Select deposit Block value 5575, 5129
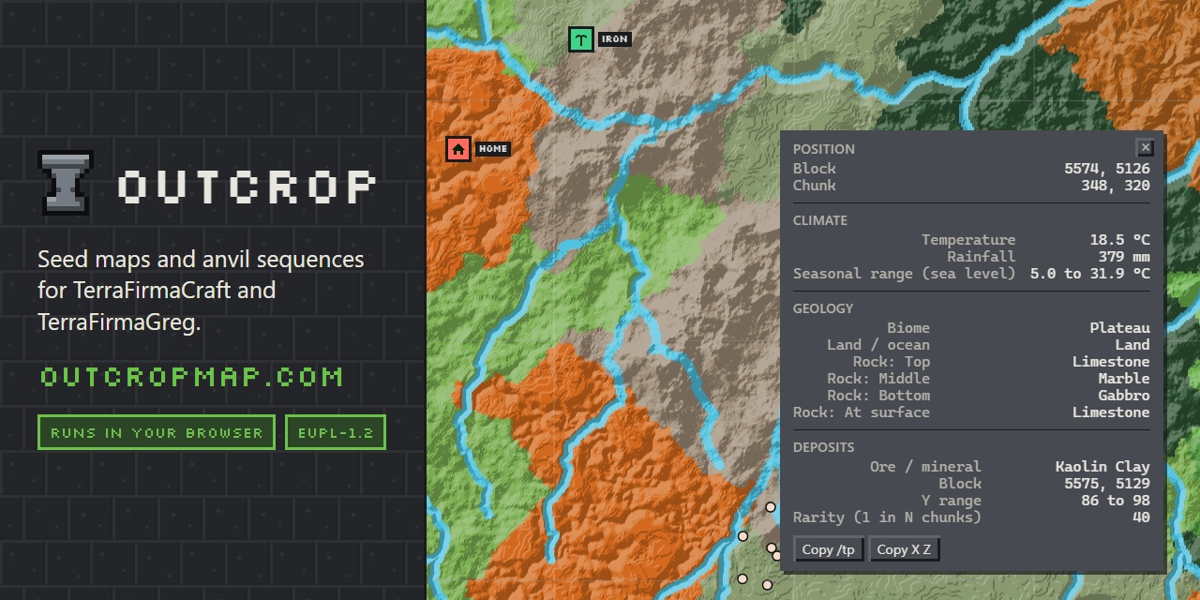 pyautogui.click(x=1106, y=484)
